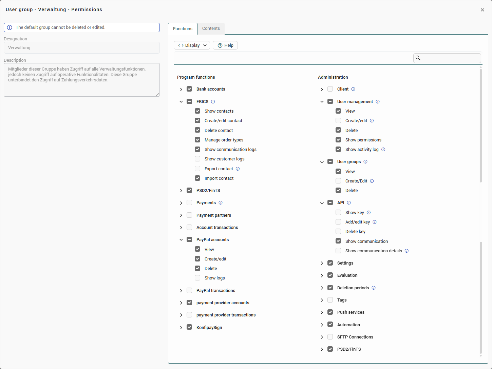The width and height of the screenshot is (492, 369).
Task: Click info icon in default group notice
Action: point(10,27)
